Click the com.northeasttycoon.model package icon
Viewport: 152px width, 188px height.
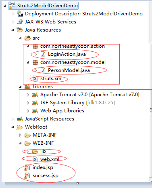pos(35,62)
